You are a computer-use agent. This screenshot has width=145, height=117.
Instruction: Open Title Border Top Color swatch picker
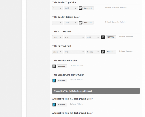point(81,8)
